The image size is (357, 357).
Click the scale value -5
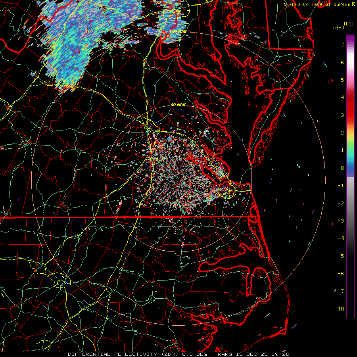(341, 256)
